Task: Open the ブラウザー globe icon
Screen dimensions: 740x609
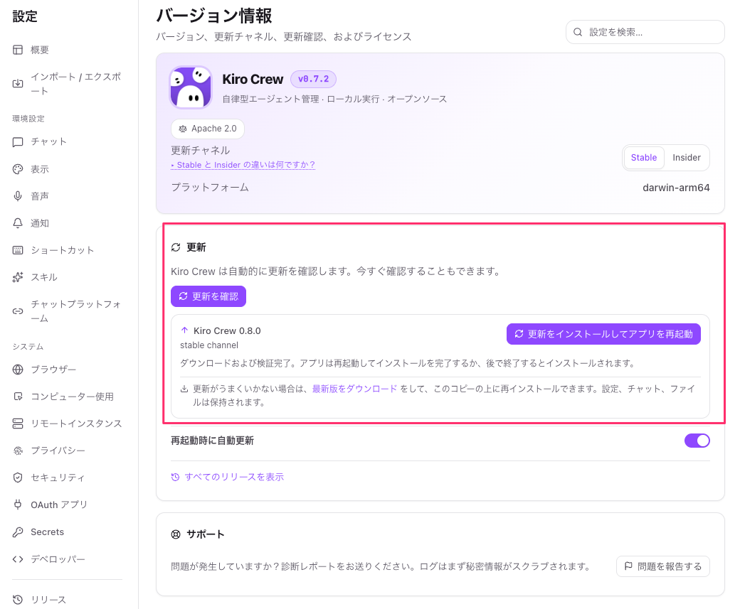Action: pos(18,370)
